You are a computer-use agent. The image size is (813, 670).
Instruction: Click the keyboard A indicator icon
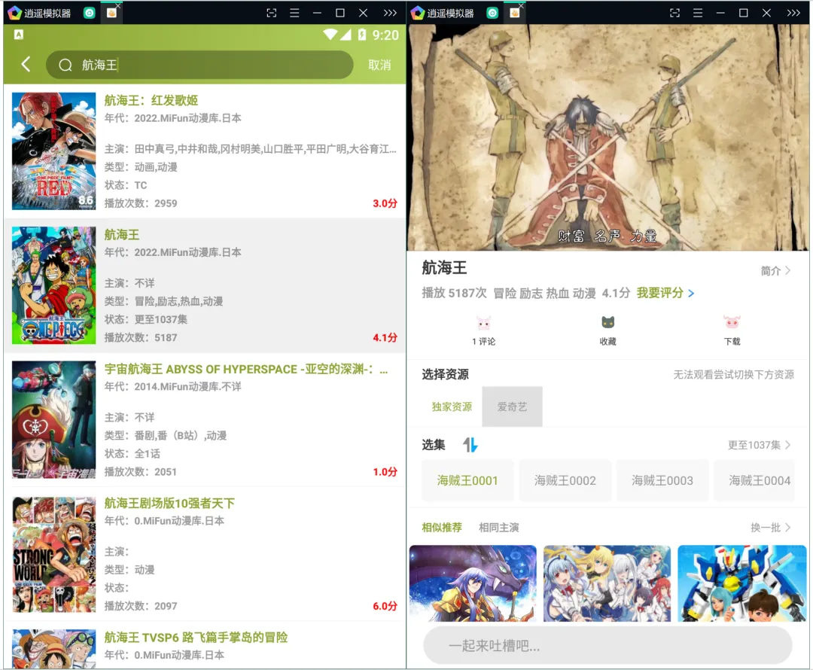(19, 35)
